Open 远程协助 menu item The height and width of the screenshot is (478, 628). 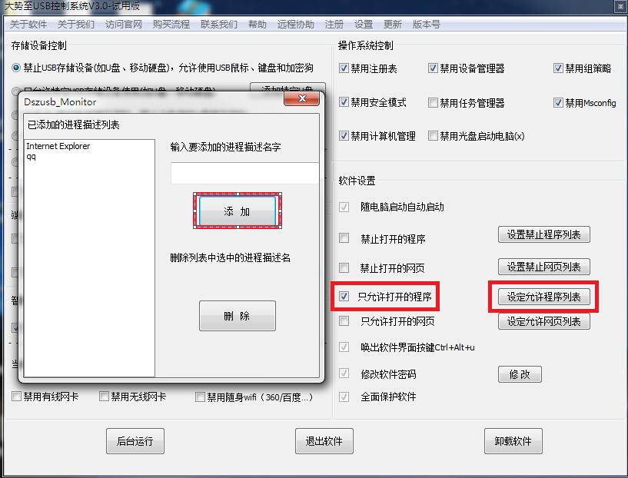point(296,25)
